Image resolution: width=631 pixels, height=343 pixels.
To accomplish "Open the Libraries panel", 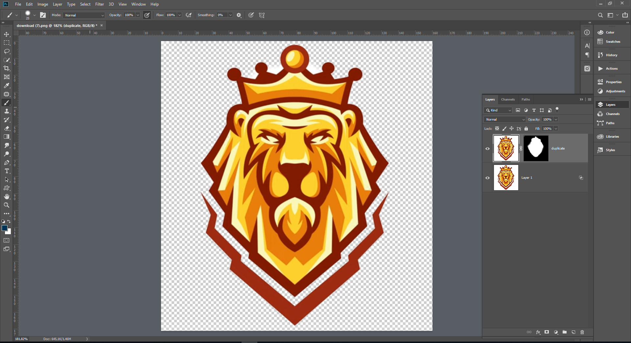I will point(612,137).
